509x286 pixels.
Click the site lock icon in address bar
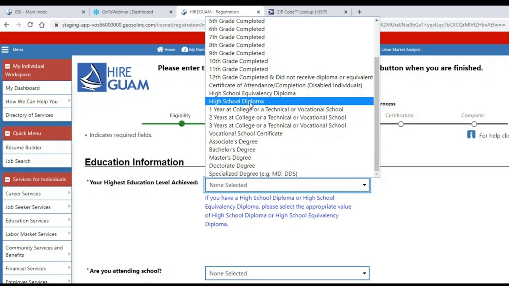(x=56, y=25)
